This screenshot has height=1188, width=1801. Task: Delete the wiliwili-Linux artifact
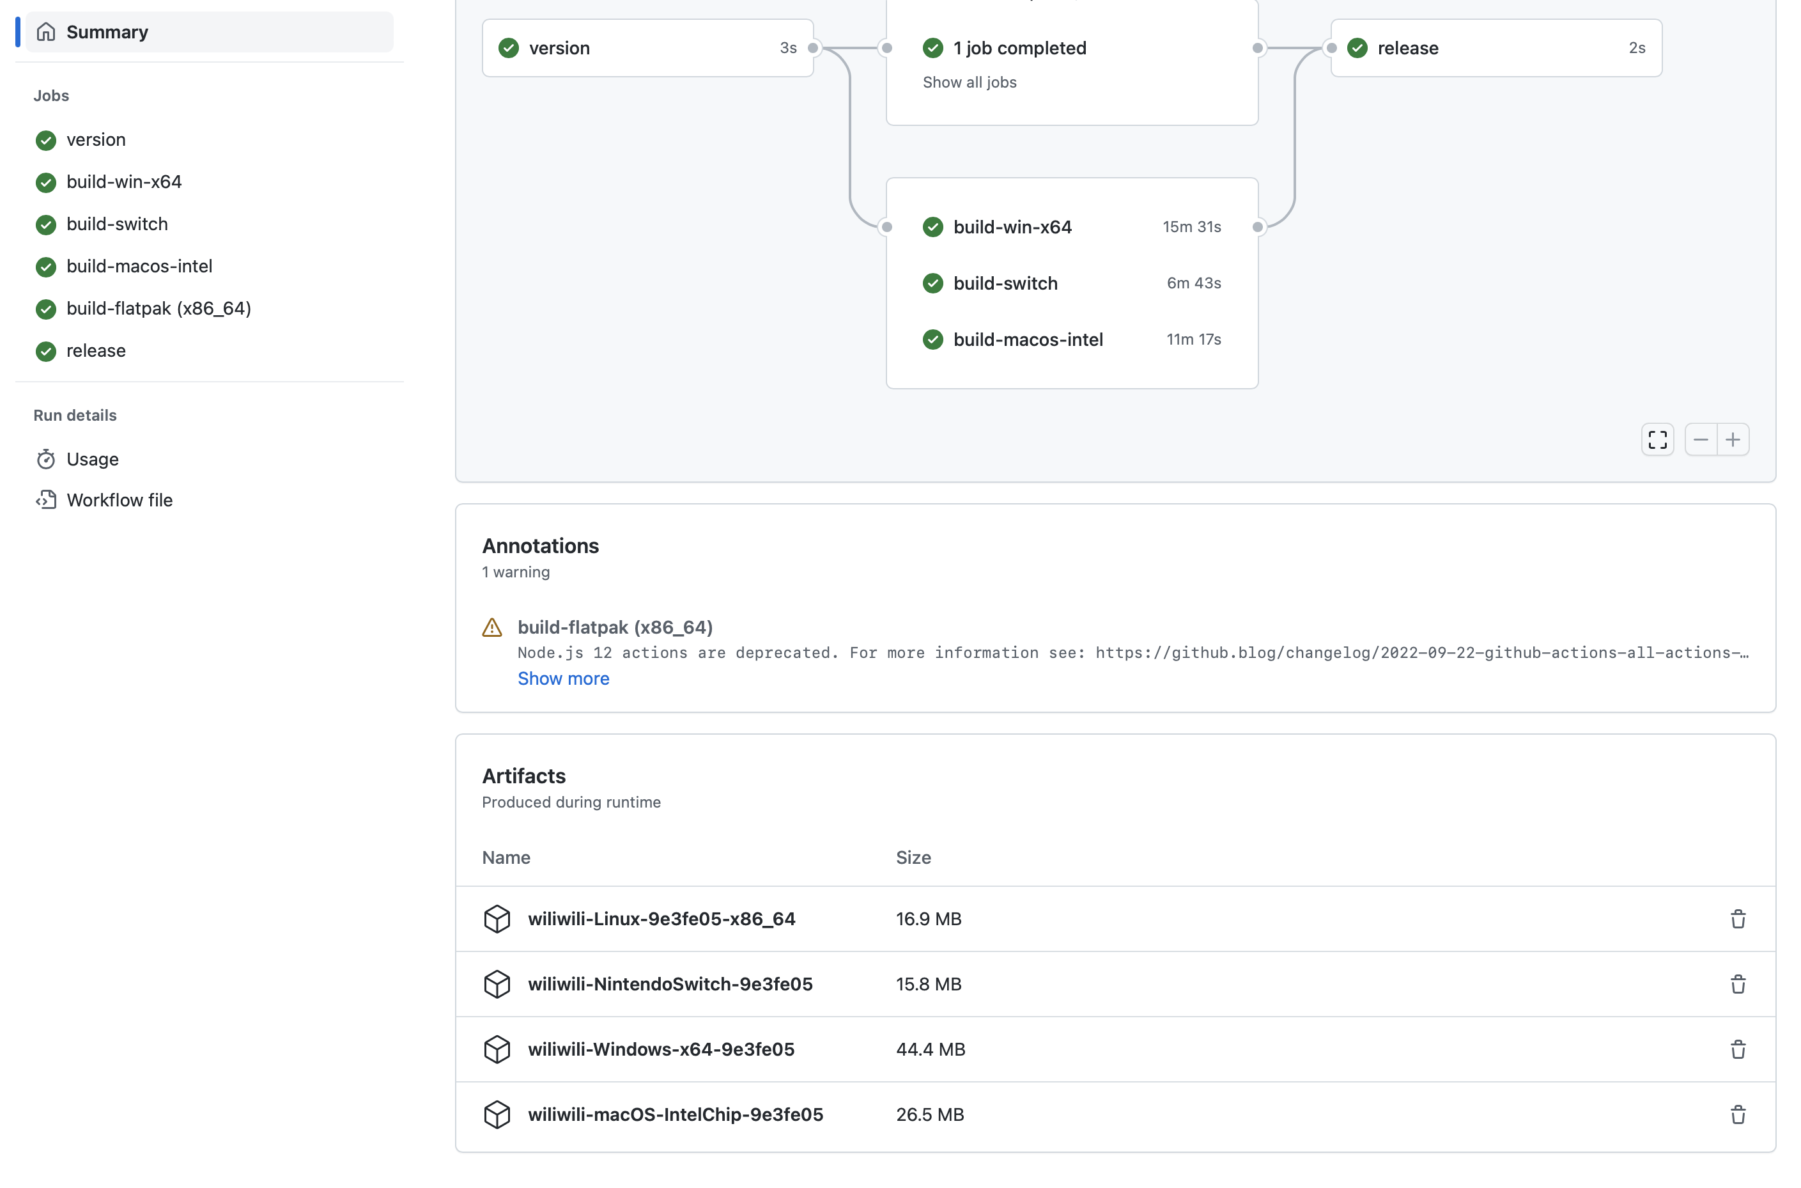click(1737, 919)
